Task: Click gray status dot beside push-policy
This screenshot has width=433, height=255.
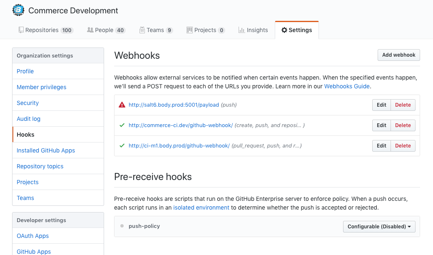Action: click(122, 226)
